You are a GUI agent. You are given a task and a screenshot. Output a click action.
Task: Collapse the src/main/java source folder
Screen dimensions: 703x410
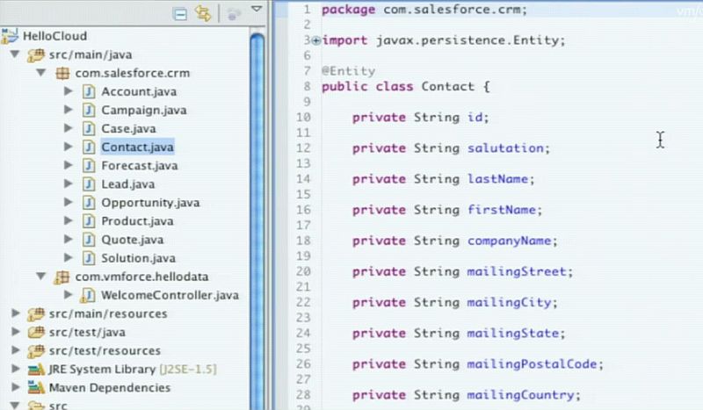(15, 54)
